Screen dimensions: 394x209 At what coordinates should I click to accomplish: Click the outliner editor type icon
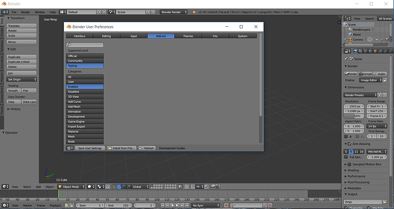[347, 19]
